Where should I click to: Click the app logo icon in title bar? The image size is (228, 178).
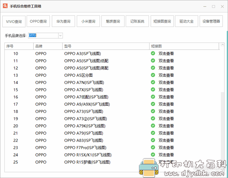coord(5,6)
